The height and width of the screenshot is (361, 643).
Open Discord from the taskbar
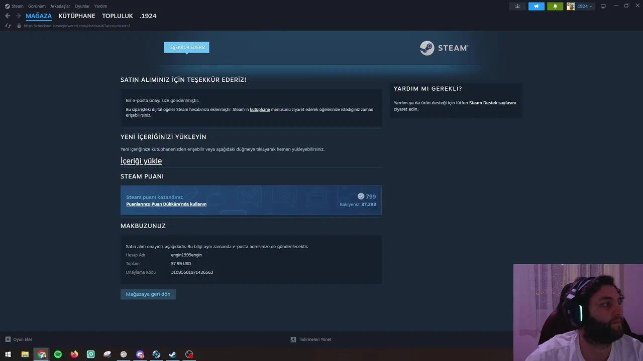pyautogui.click(x=140, y=354)
